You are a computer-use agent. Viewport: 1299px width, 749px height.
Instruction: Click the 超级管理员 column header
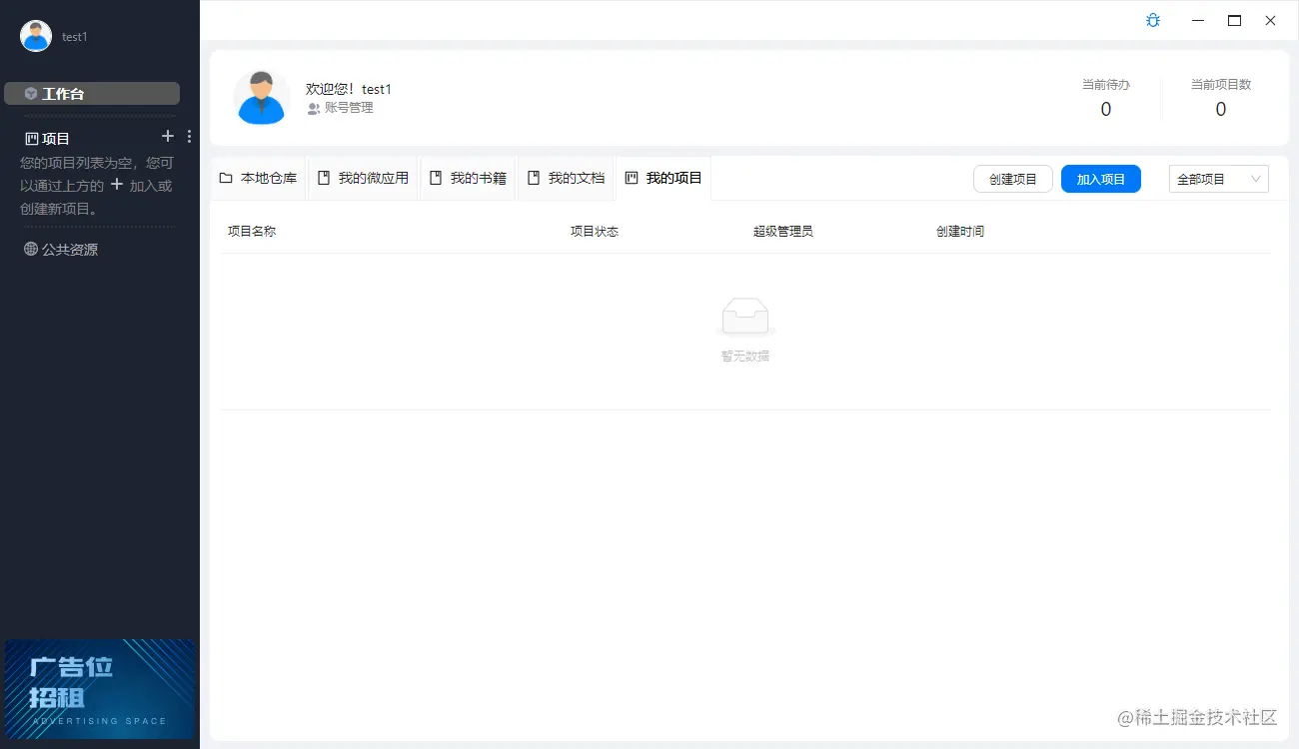coord(783,231)
